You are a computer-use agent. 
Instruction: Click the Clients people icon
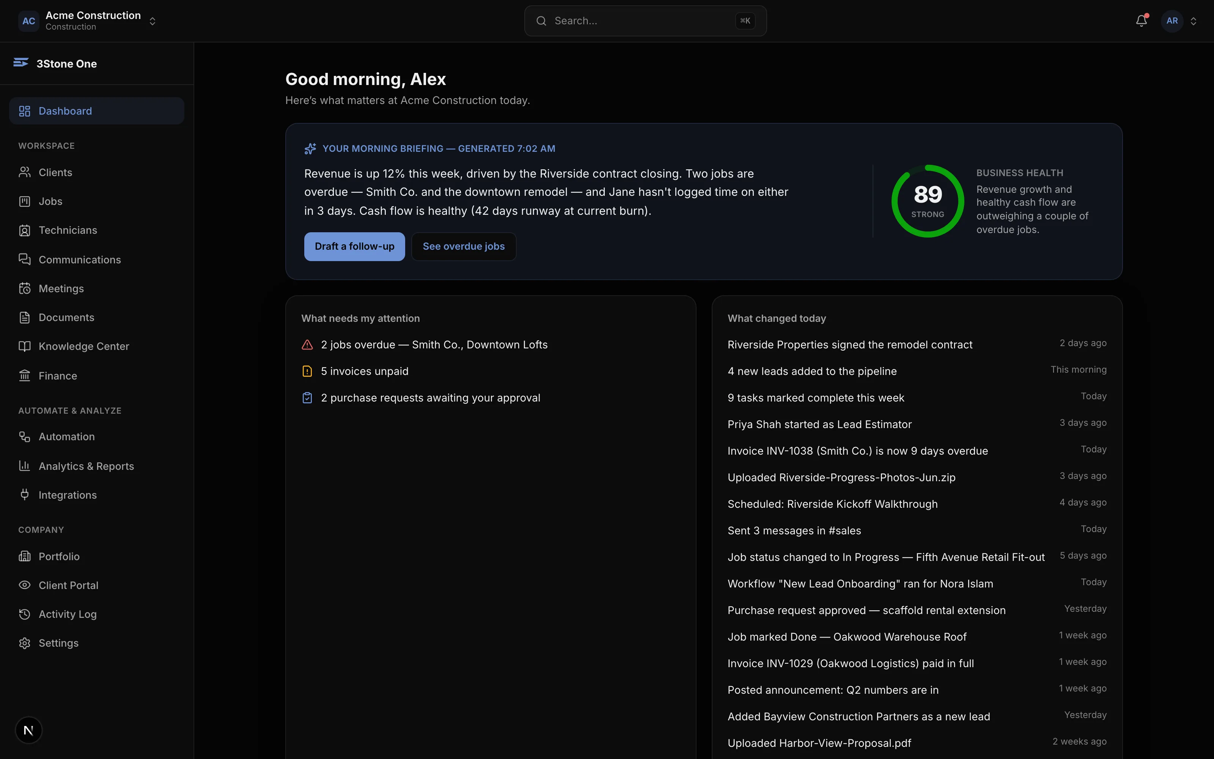tap(25, 172)
